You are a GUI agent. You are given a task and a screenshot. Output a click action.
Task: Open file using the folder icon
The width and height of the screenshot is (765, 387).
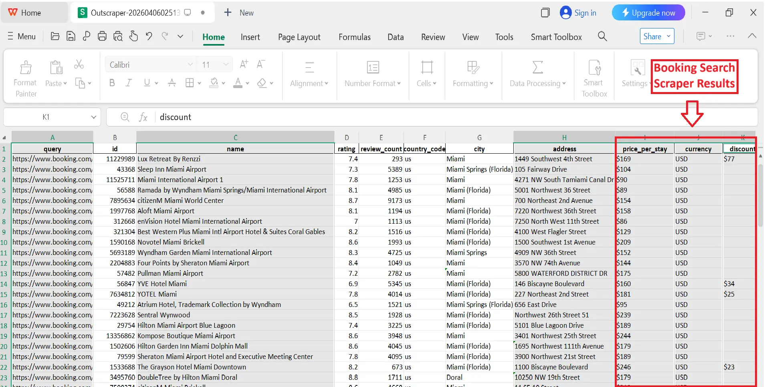tap(55, 36)
